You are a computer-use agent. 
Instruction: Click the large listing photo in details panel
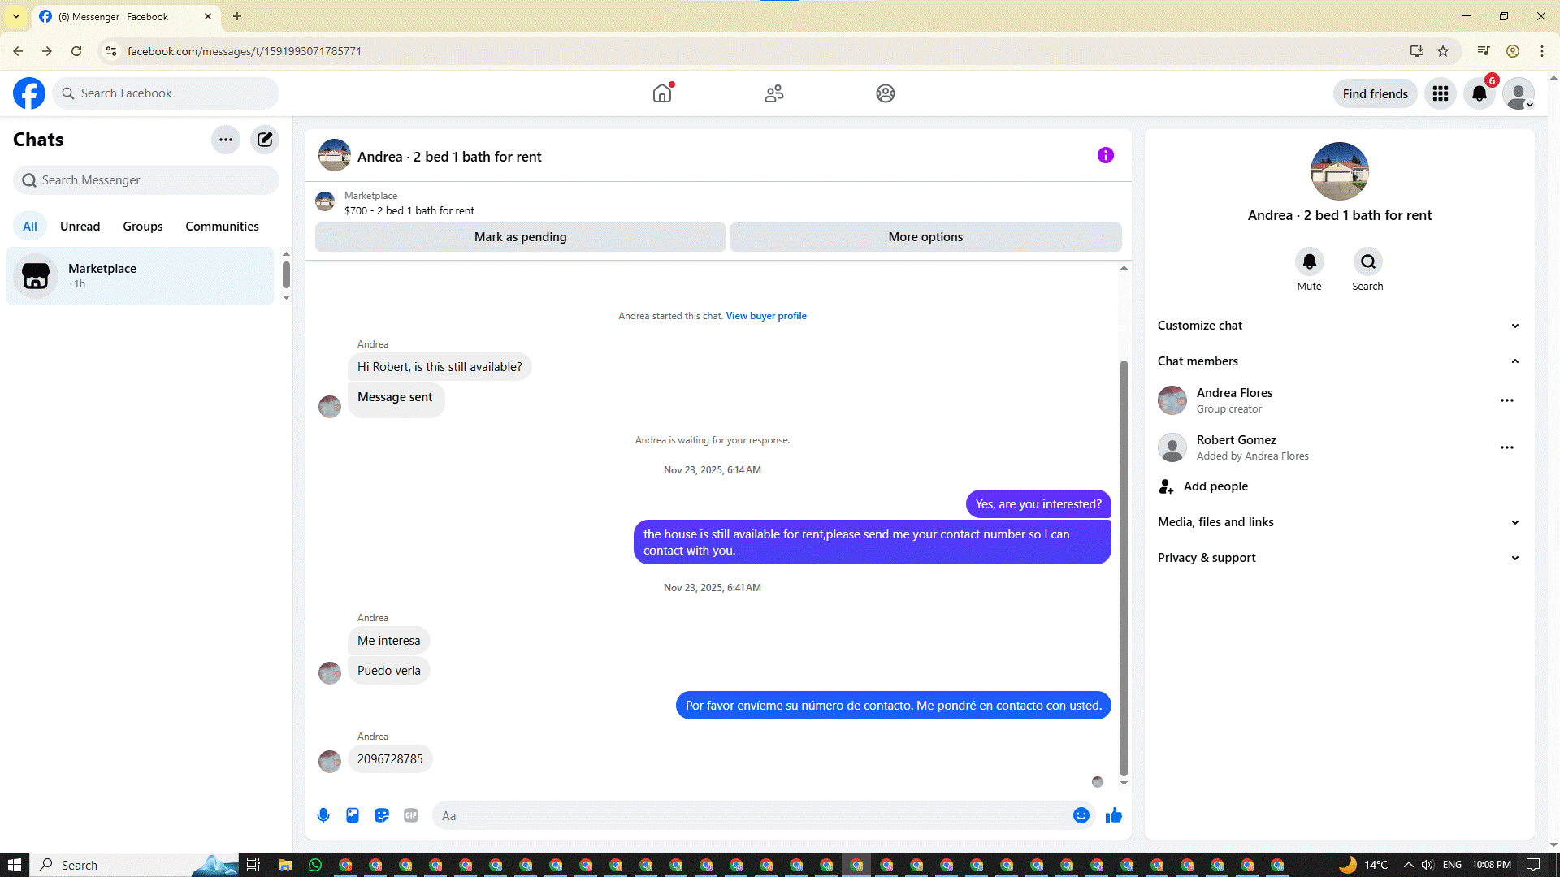point(1340,171)
